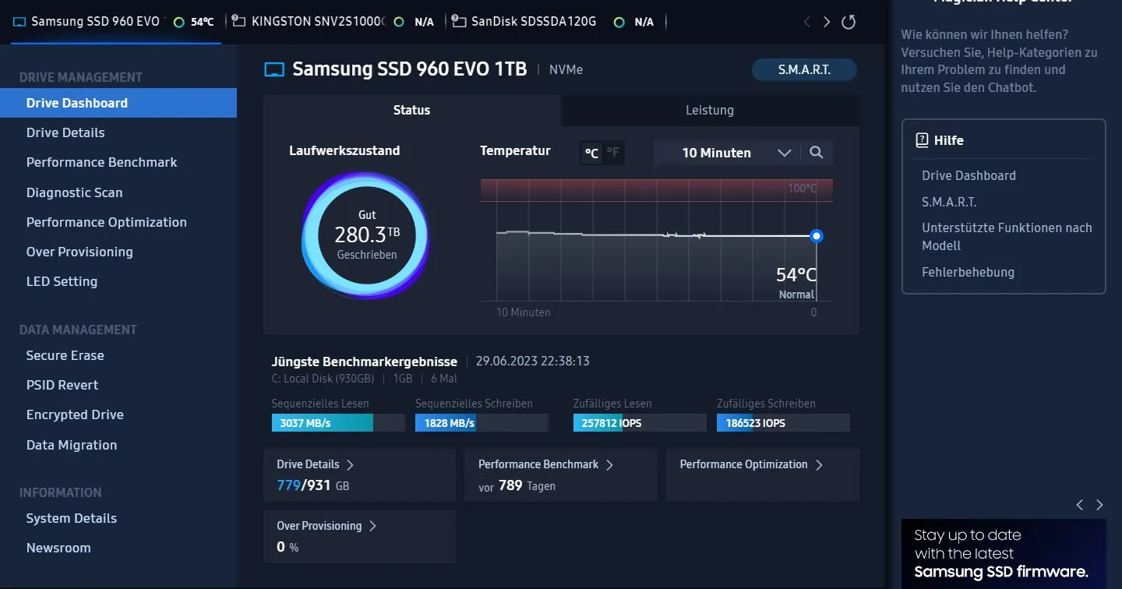Expand the Drive Details card chevron

pyautogui.click(x=350, y=464)
